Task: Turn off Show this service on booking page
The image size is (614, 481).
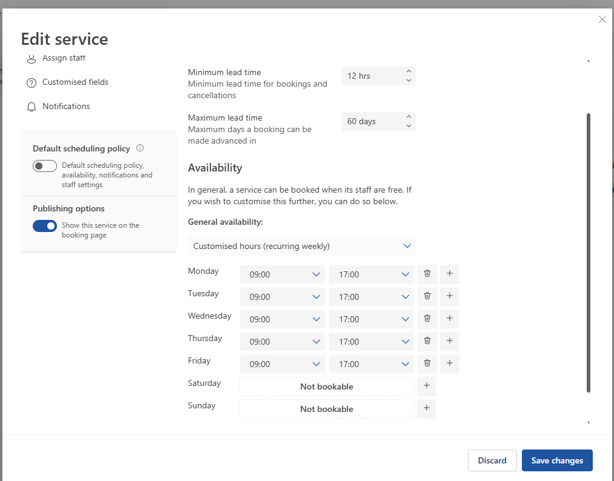Action: (x=45, y=226)
